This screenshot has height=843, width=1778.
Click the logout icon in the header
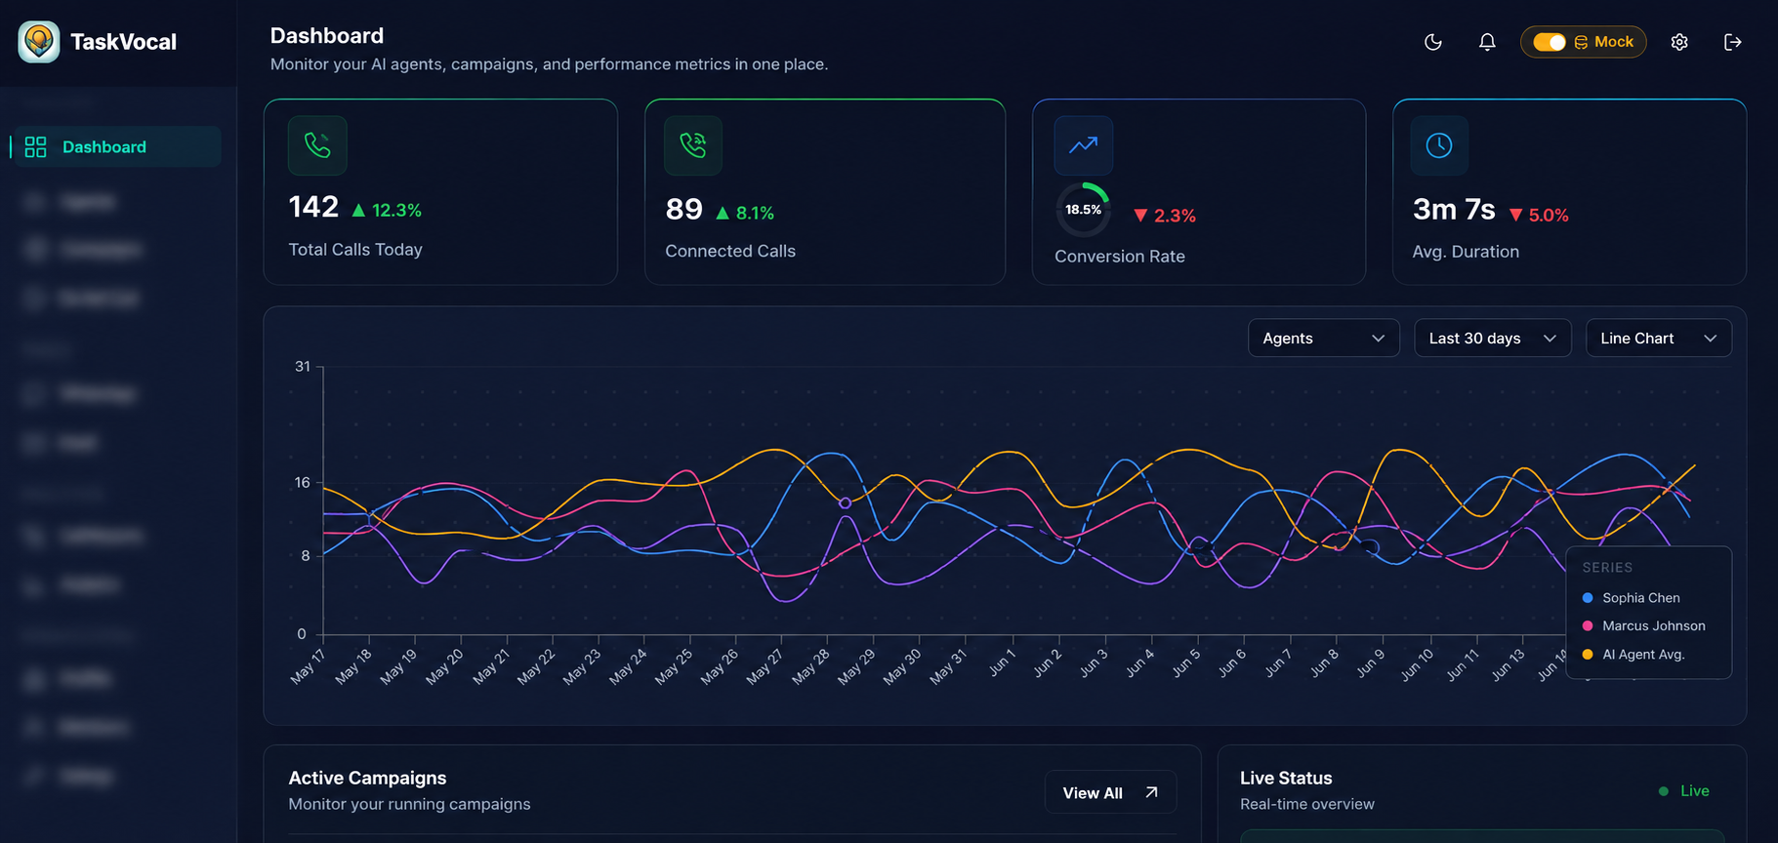pyautogui.click(x=1733, y=42)
